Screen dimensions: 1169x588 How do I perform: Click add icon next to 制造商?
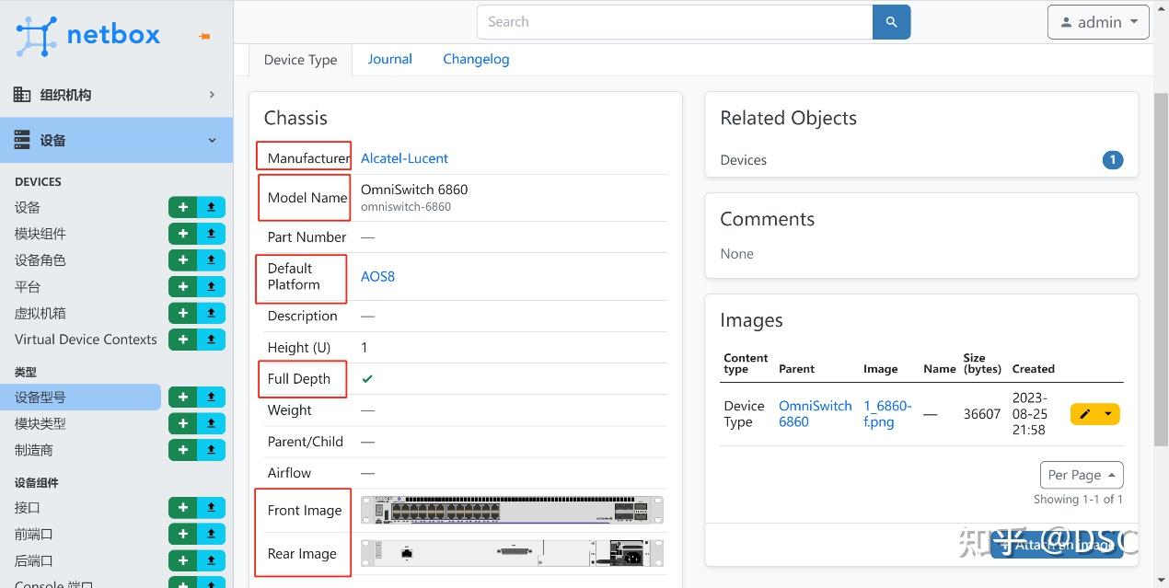point(182,450)
